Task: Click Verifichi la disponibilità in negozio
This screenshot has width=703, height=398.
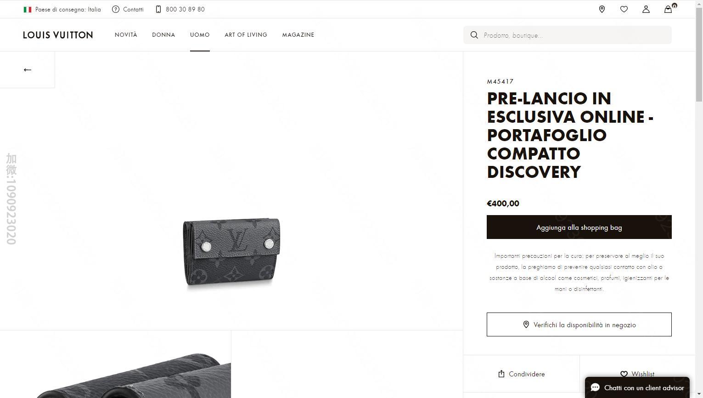Action: tap(579, 324)
